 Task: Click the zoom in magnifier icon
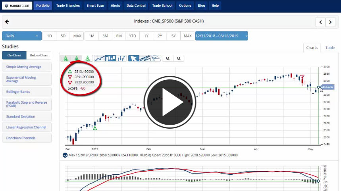168,58
